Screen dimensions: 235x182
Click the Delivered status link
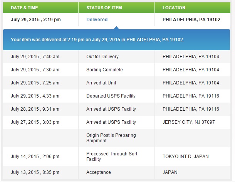coord(97,20)
